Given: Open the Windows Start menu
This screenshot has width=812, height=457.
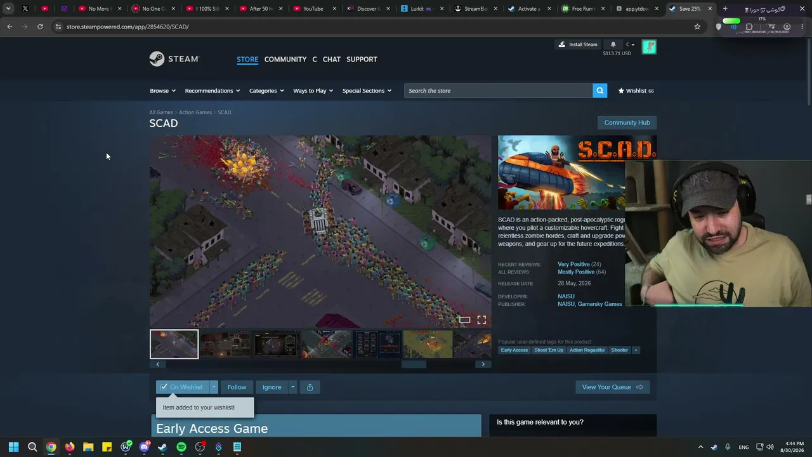Looking at the screenshot, I should pos(13,447).
